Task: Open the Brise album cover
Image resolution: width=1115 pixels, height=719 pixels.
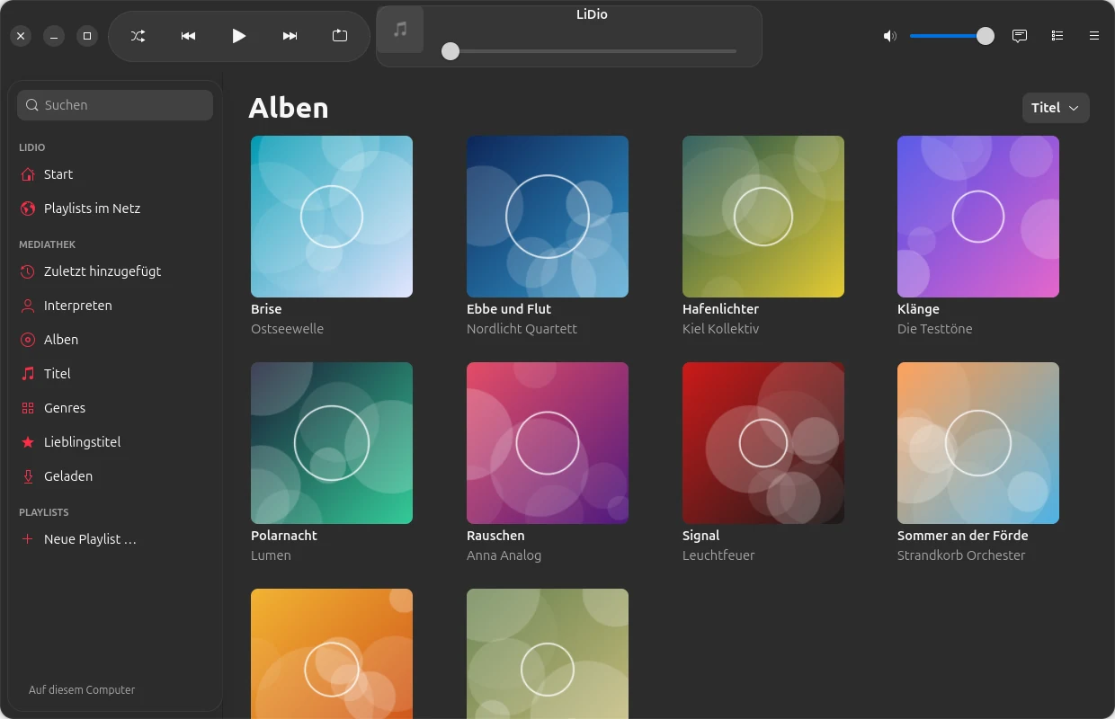Action: coord(332,217)
